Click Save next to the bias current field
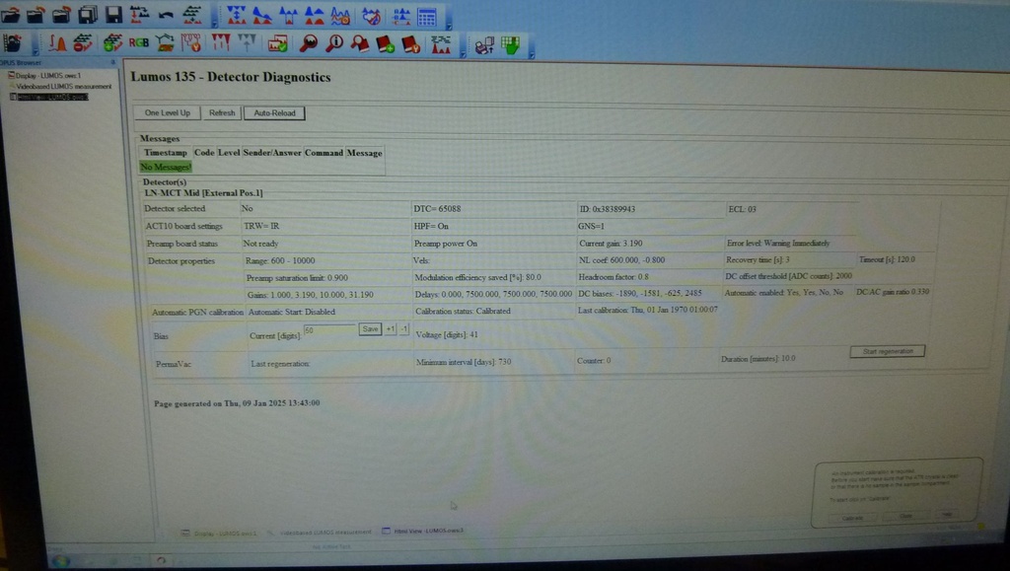The image size is (1010, 571). pos(371,329)
